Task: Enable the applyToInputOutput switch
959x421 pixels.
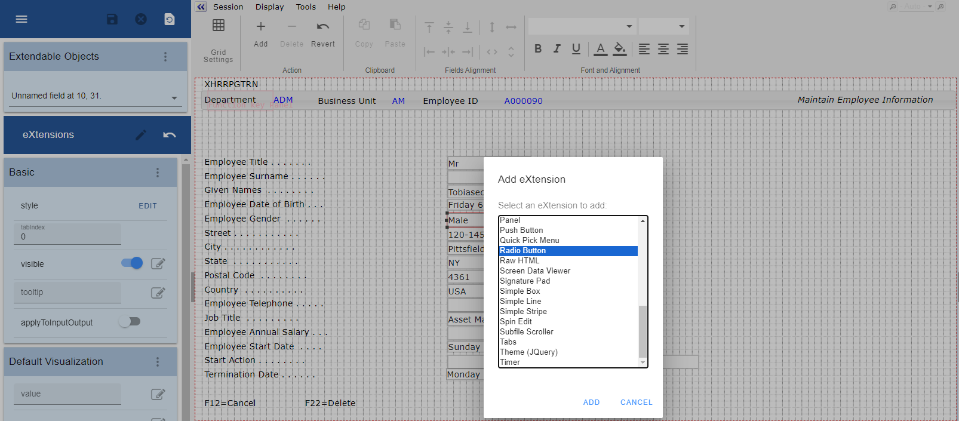Action: (130, 322)
